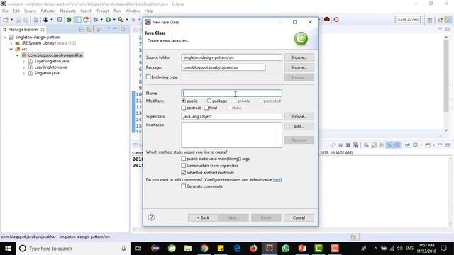Screen dimensions: 454x255
Task: Check Constructors from superclass option
Action: [x=184, y=166]
